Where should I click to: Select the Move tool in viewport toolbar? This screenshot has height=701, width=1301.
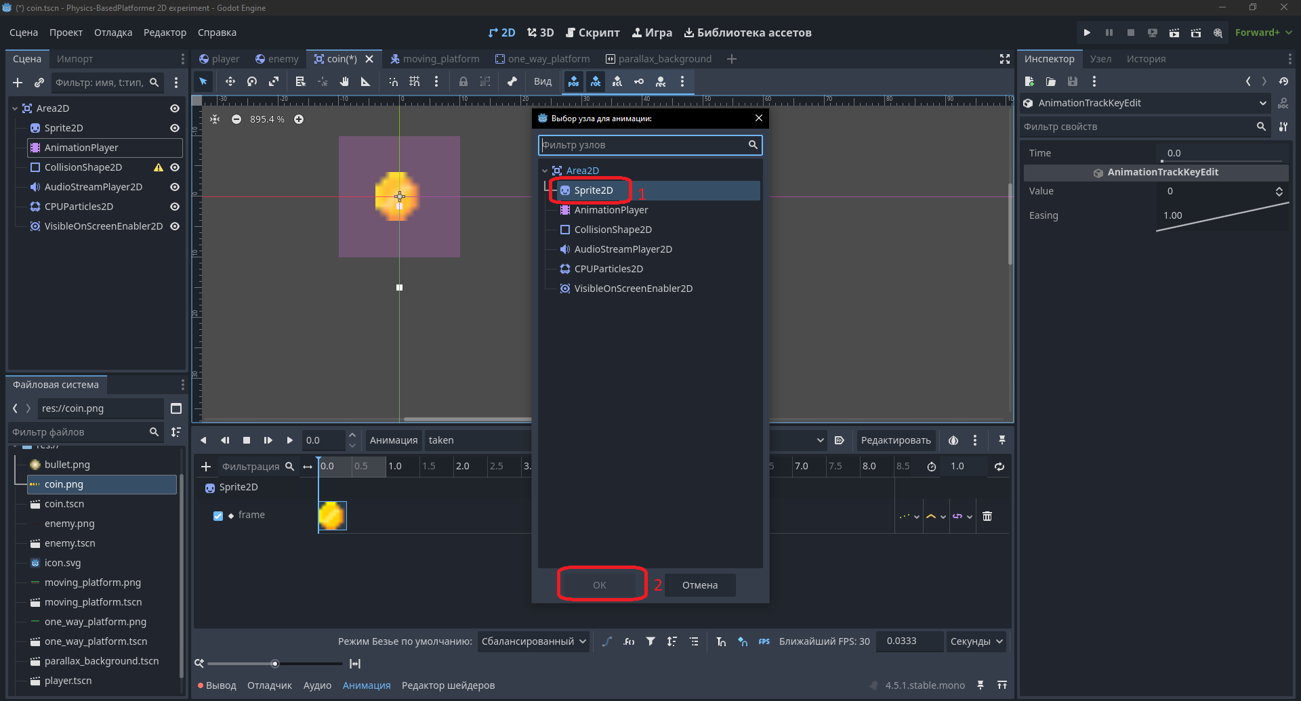[x=230, y=81]
